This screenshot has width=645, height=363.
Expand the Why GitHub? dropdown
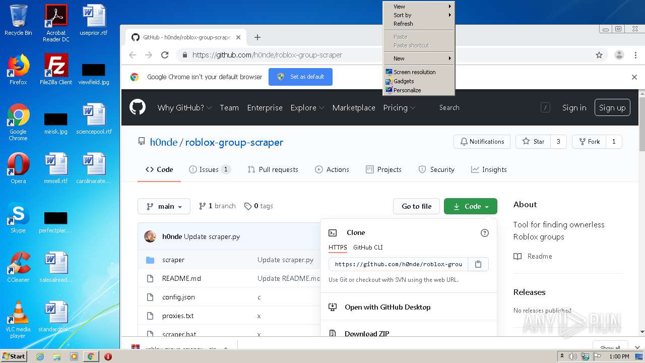[x=184, y=107]
